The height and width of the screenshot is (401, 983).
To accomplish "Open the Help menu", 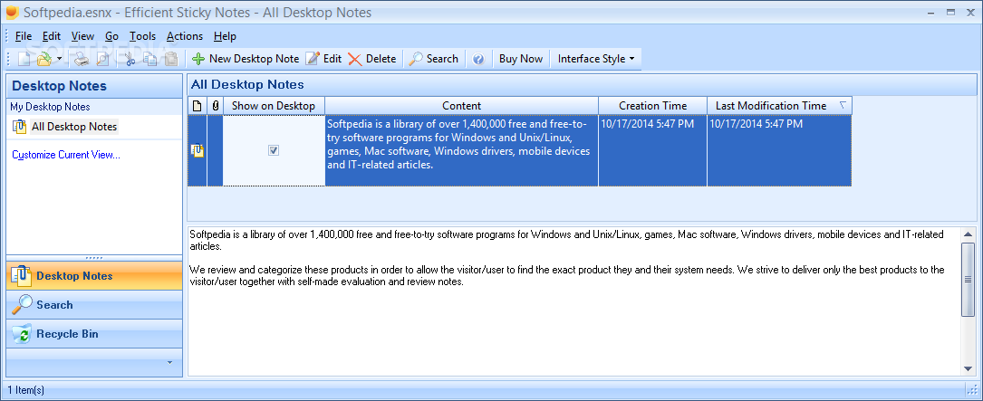I will [225, 36].
